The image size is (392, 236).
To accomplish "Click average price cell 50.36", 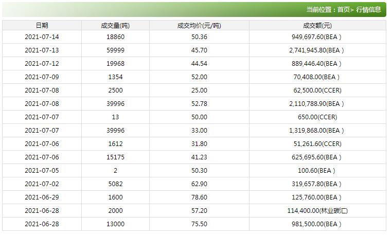I will pyautogui.click(x=199, y=37).
